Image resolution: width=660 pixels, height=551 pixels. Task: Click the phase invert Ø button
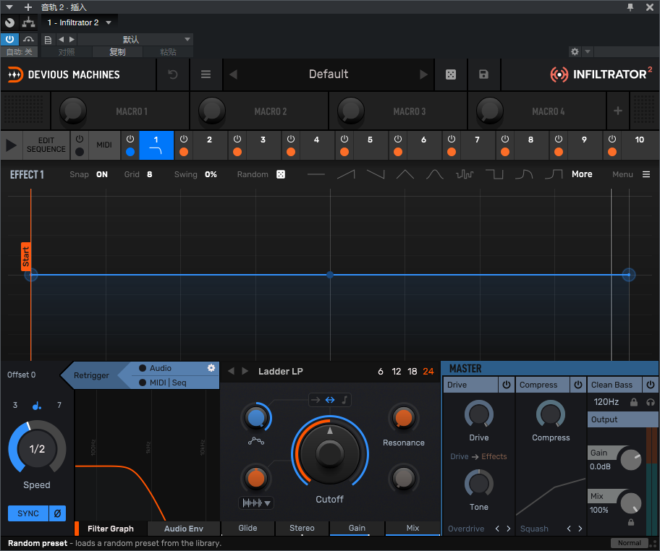coord(58,513)
